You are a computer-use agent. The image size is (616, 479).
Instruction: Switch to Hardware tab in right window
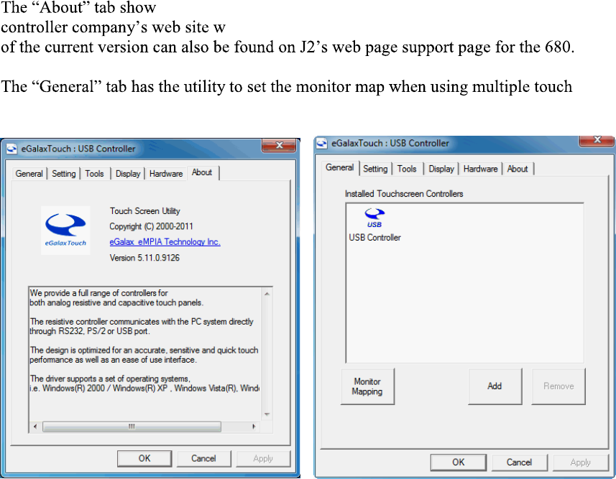point(480,169)
